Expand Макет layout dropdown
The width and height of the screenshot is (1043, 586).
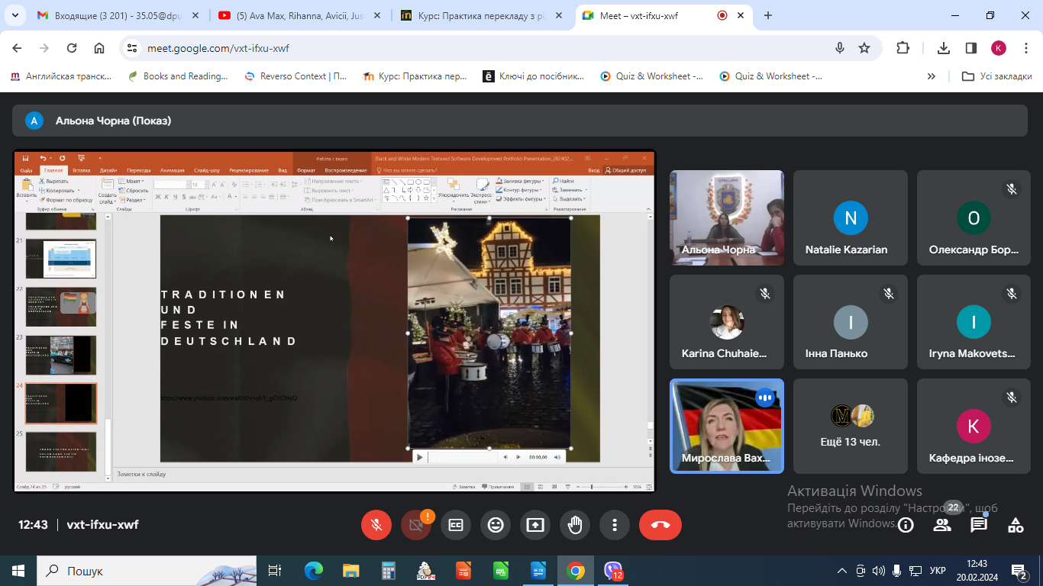coord(131,181)
